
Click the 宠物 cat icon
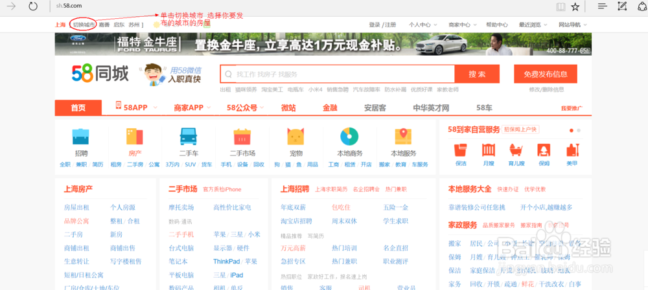click(295, 137)
